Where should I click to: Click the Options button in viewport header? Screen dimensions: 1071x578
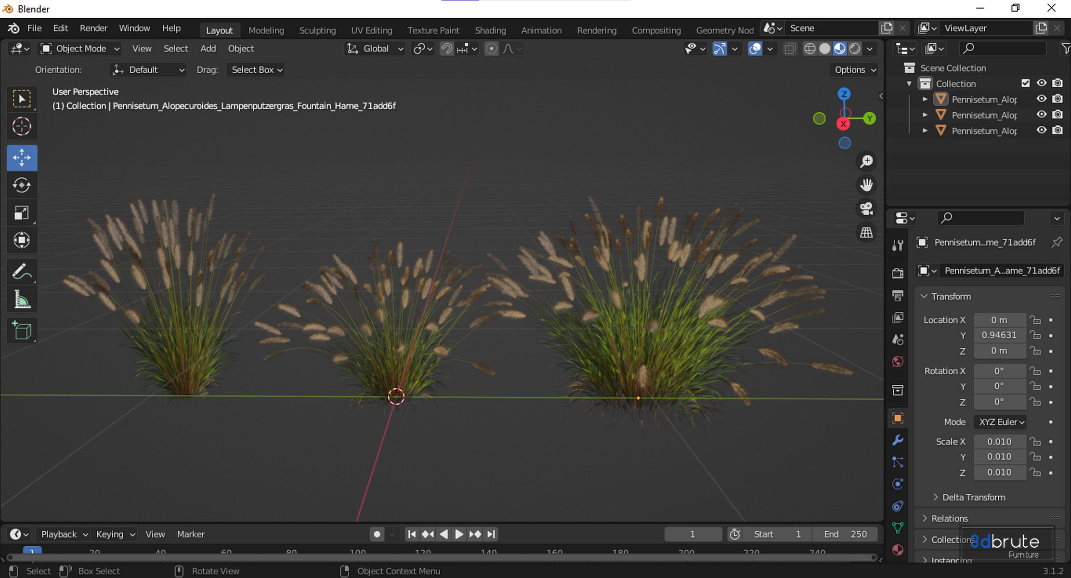point(855,70)
